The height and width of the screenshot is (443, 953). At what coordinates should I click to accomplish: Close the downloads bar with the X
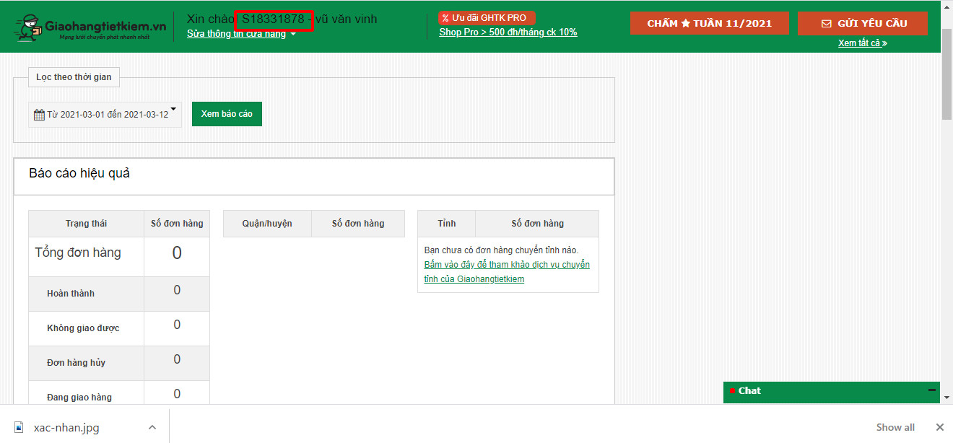click(x=939, y=427)
